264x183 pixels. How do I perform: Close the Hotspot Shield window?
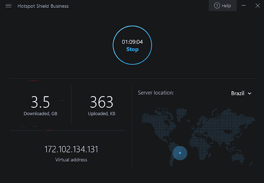(x=257, y=6)
